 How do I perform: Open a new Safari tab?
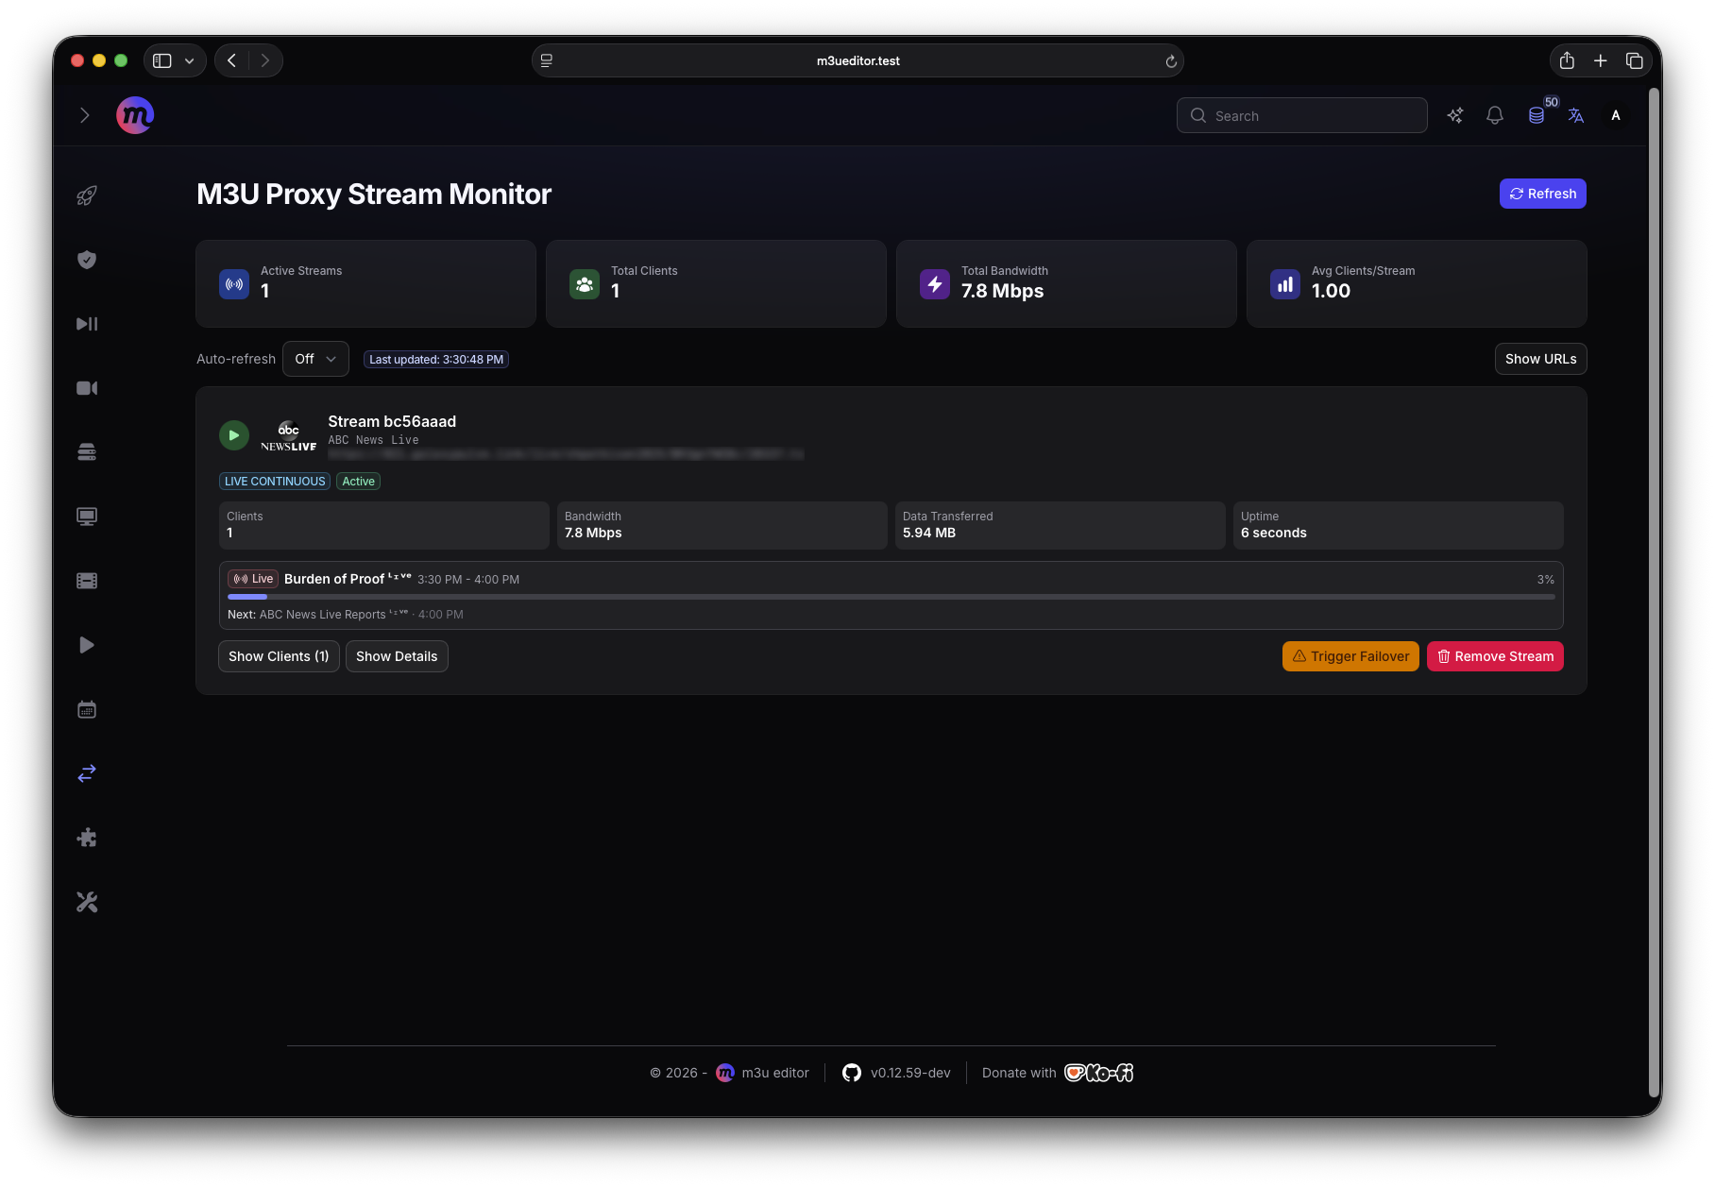(x=1601, y=60)
